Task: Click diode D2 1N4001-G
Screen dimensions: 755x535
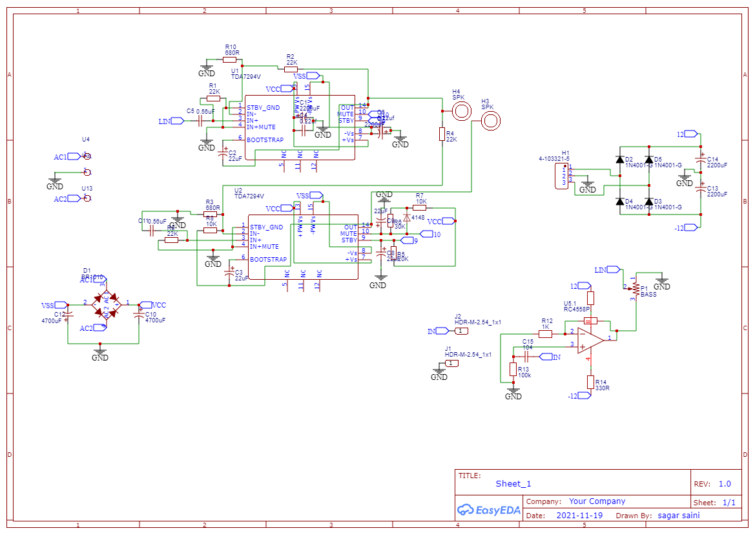Action: click(620, 160)
